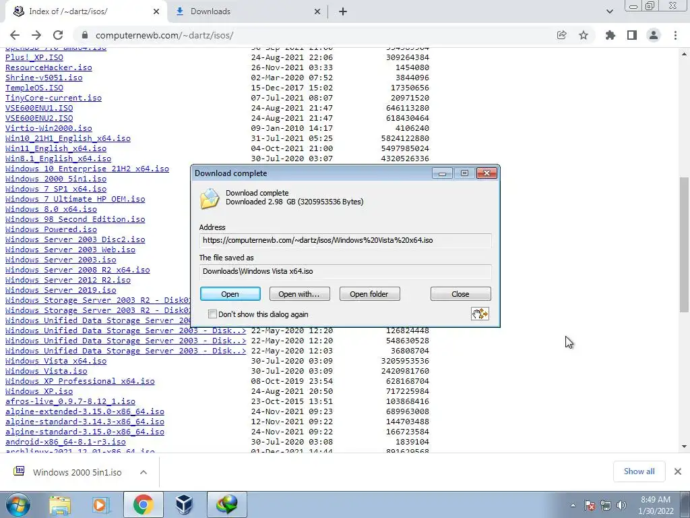Click the ISO file icon in download shelf
Viewport: 690px width, 518px height.
coord(19,471)
